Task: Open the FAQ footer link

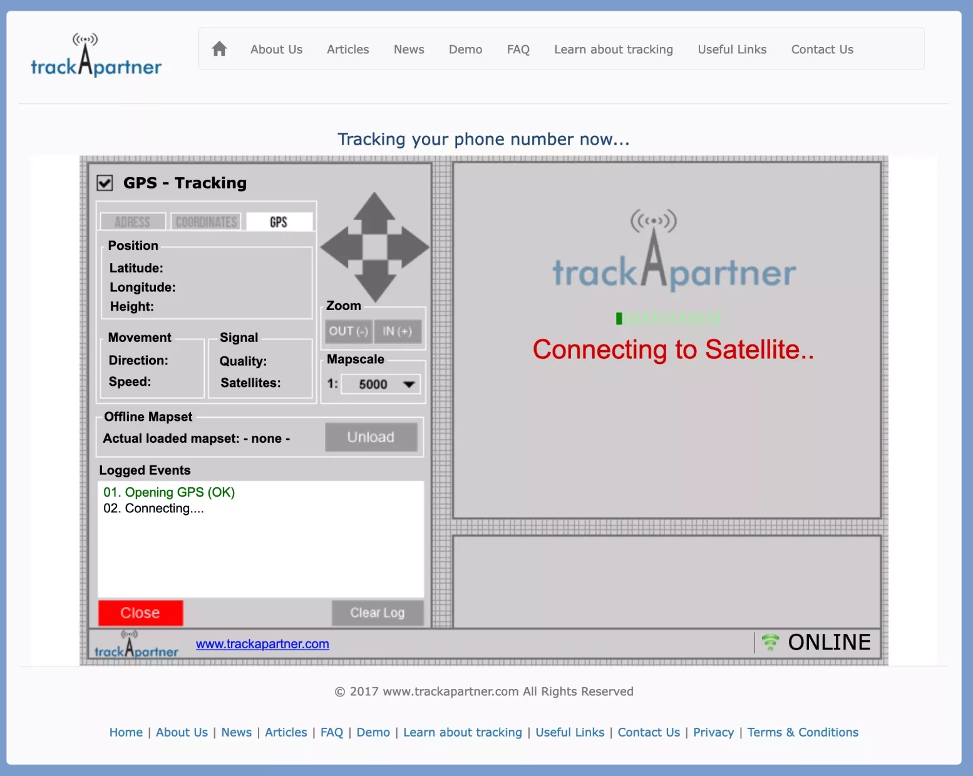Action: (x=332, y=732)
